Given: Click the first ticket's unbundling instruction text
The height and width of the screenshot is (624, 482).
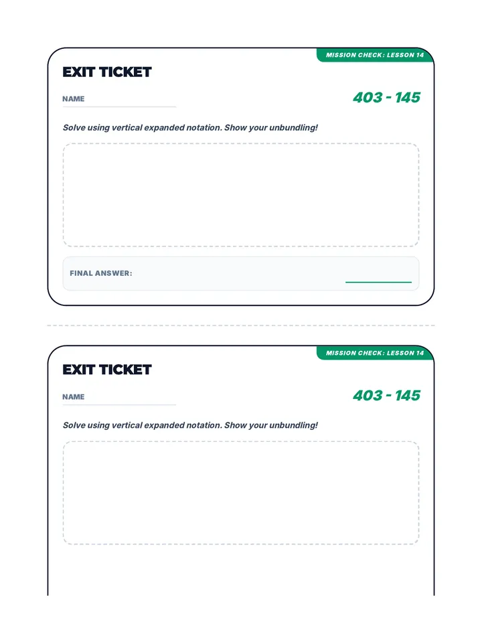Looking at the screenshot, I should pyautogui.click(x=190, y=128).
